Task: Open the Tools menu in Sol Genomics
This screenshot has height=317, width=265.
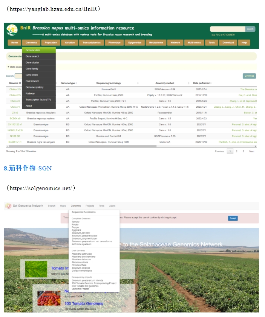Action: pyautogui.click(x=102, y=206)
